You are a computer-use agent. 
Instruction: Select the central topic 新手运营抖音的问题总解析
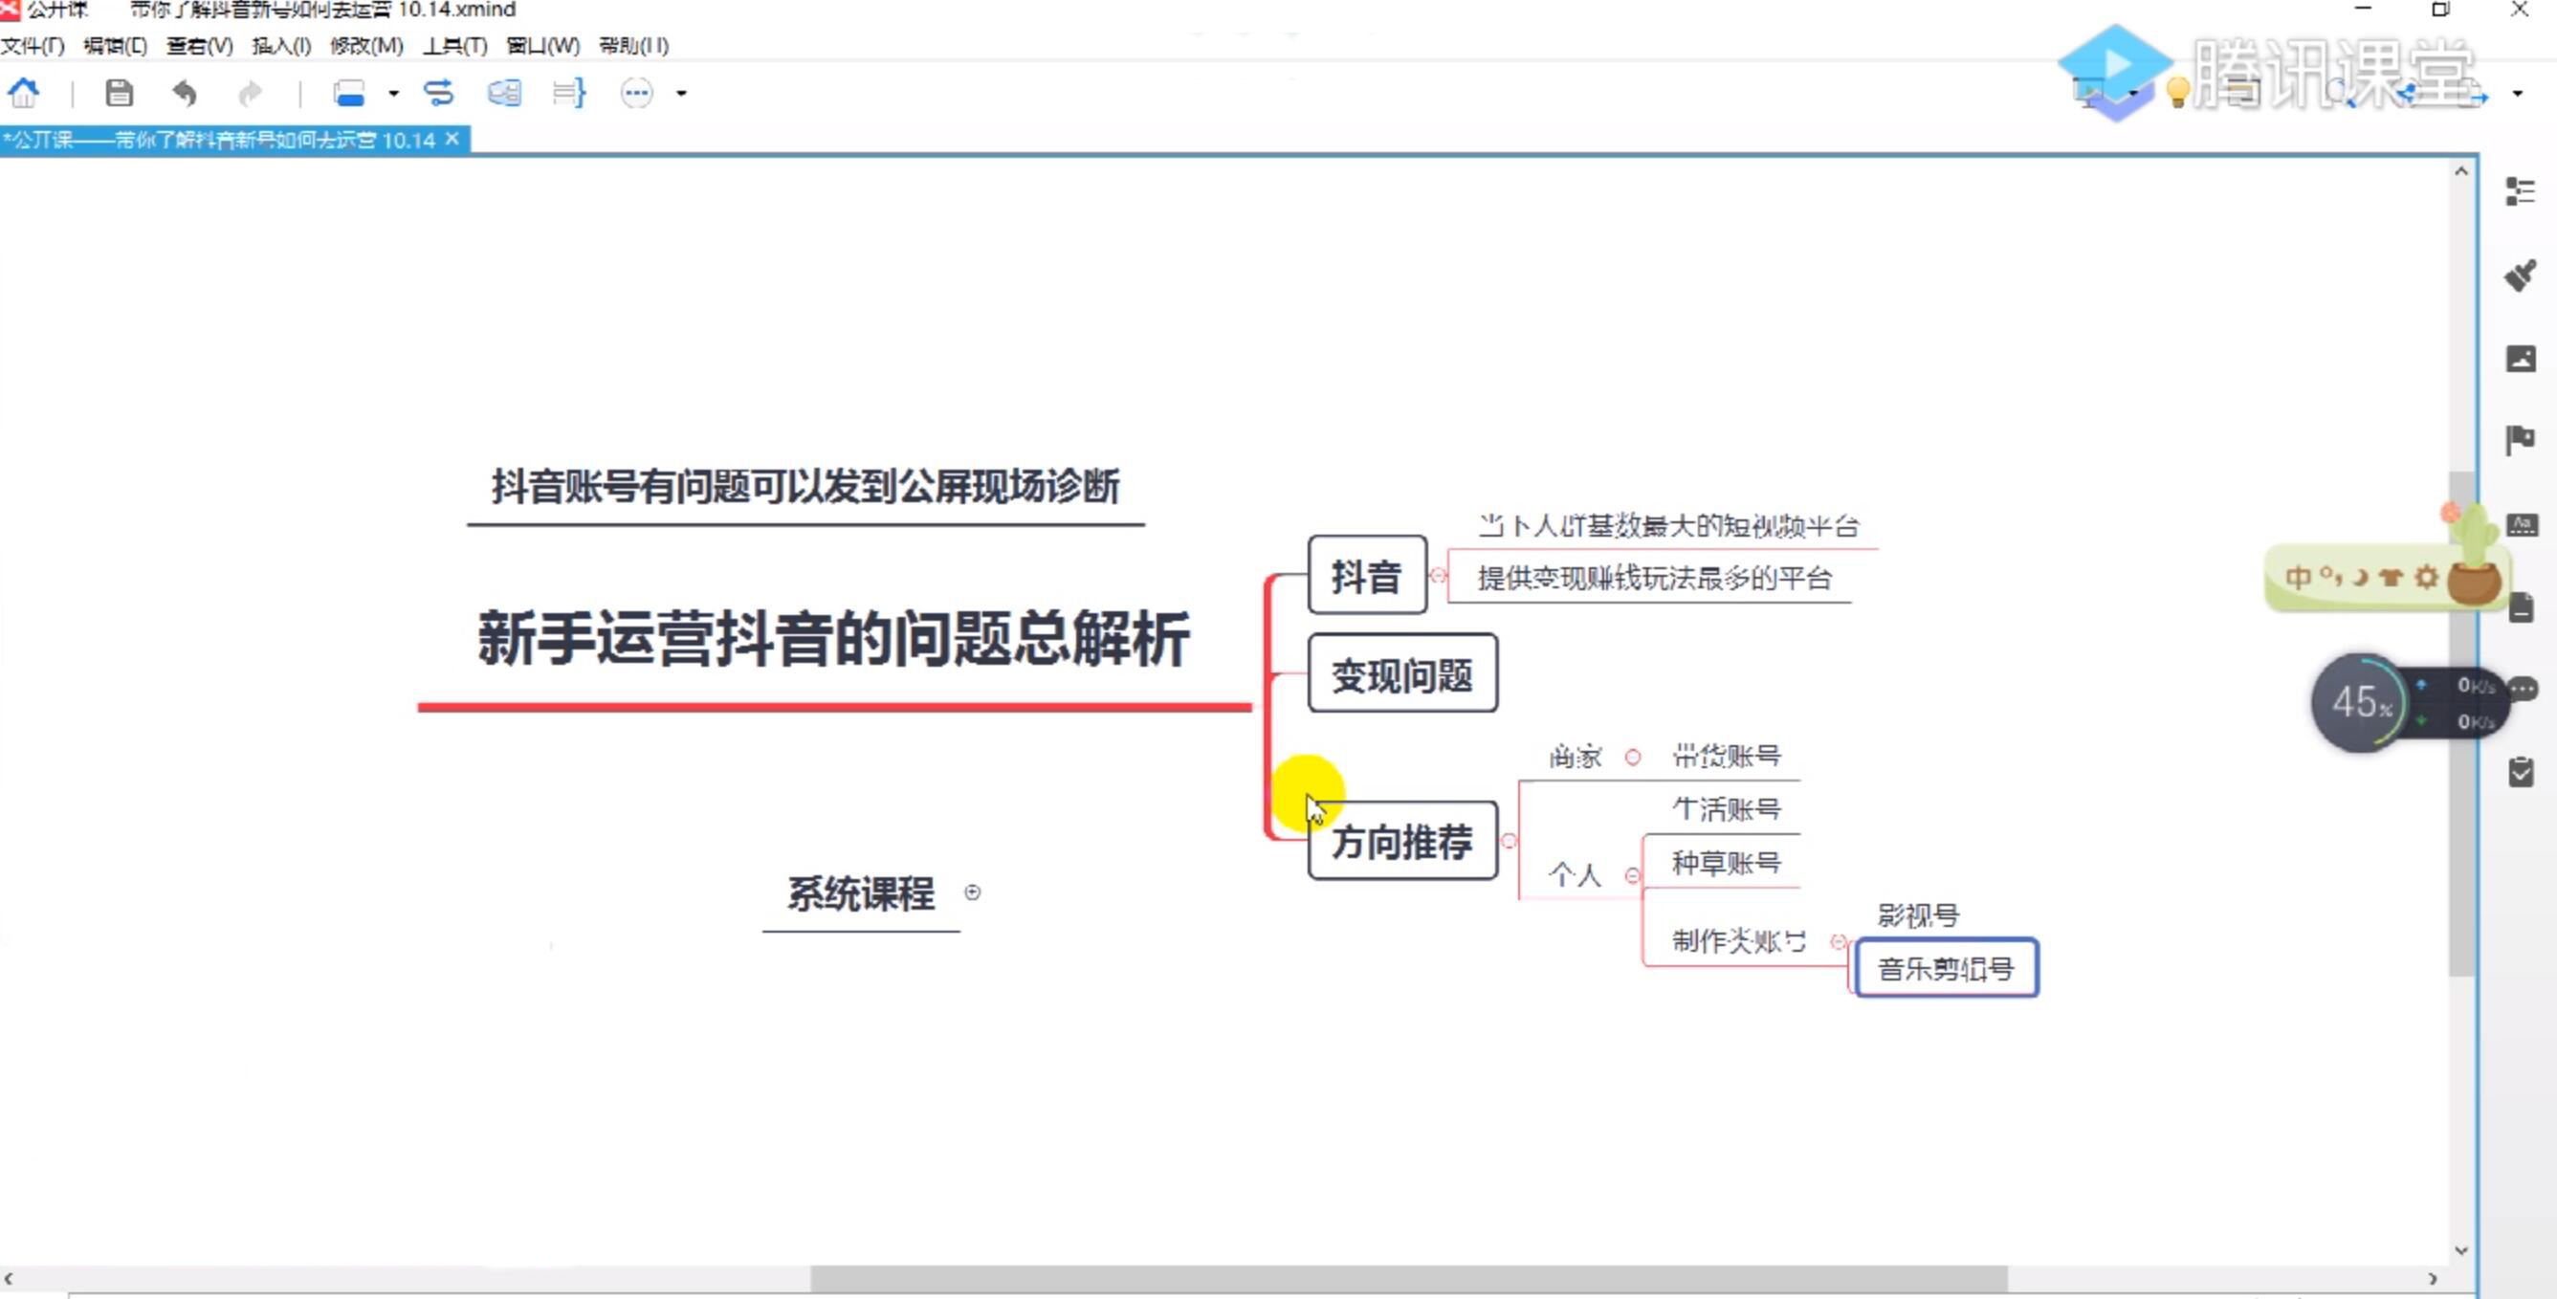(834, 638)
